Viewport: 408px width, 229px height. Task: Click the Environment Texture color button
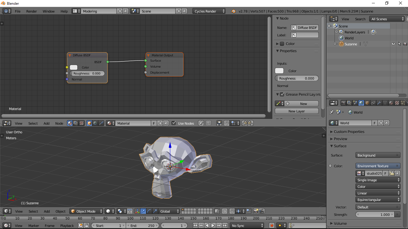[378, 166]
